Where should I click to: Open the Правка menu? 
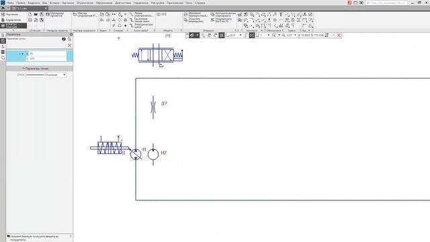coord(21,3)
